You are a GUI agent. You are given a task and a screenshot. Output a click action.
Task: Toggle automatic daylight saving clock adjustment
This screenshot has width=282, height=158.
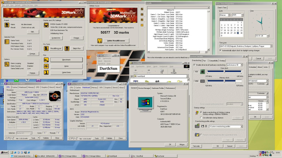tap(221, 51)
